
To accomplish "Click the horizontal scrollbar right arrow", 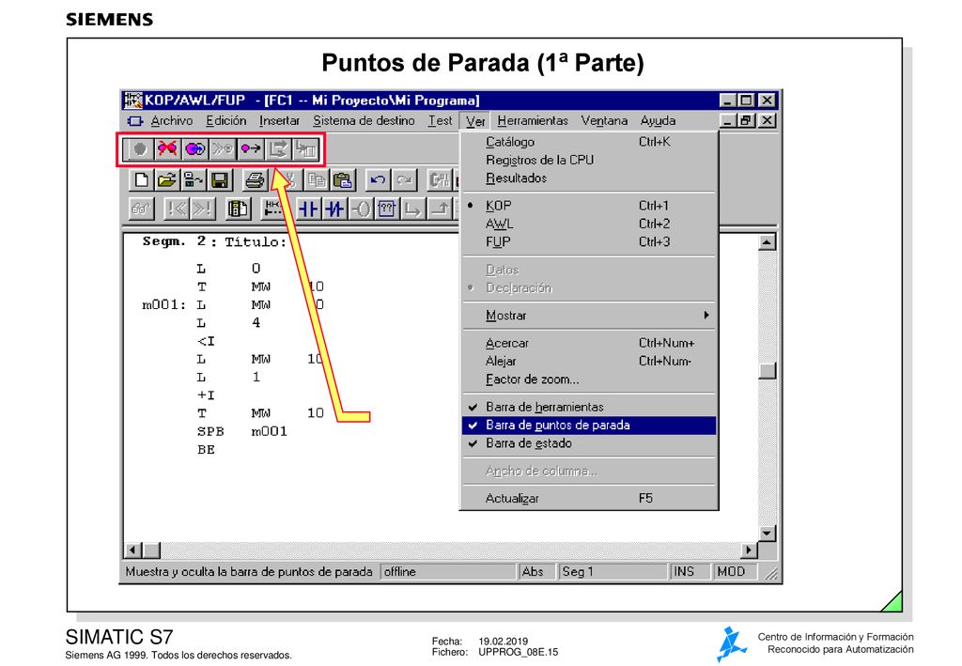I will pyautogui.click(x=749, y=550).
